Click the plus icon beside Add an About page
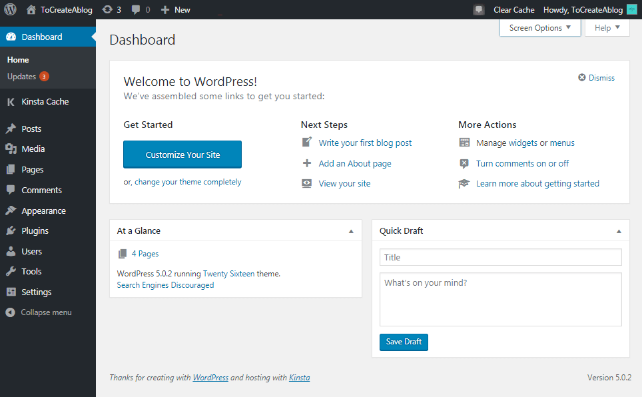 click(x=306, y=163)
